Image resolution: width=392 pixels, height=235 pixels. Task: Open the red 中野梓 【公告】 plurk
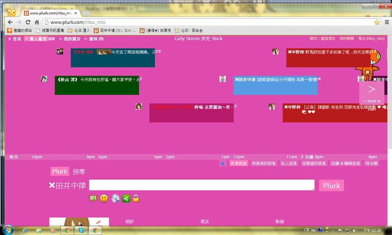click(x=335, y=113)
